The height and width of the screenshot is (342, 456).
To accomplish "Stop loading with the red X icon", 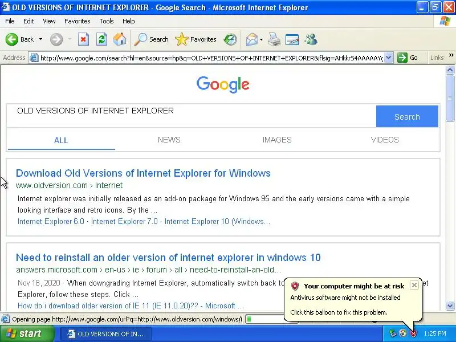I will (x=83, y=39).
